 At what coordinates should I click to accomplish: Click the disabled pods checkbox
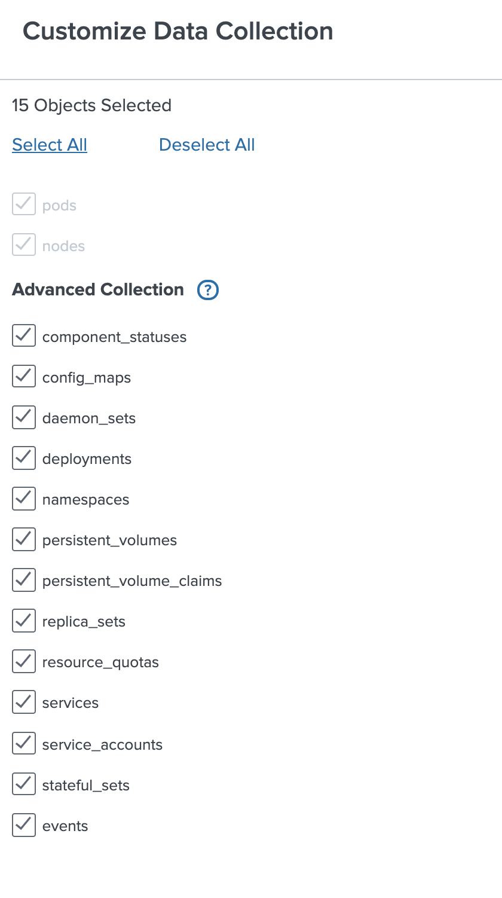tap(24, 204)
